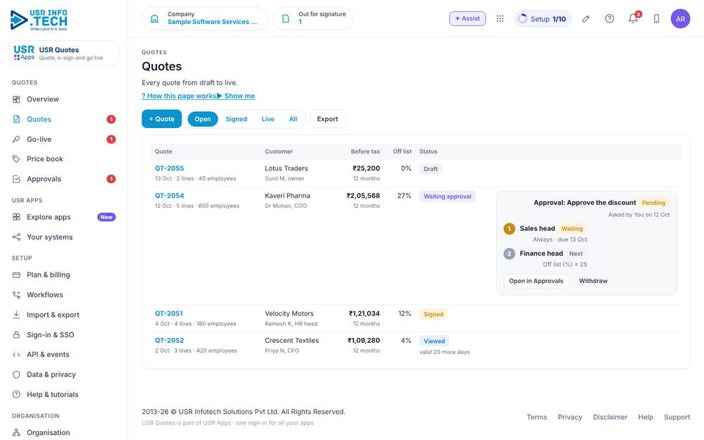Click the Import & export download icon
The height and width of the screenshot is (440, 704).
[16, 315]
